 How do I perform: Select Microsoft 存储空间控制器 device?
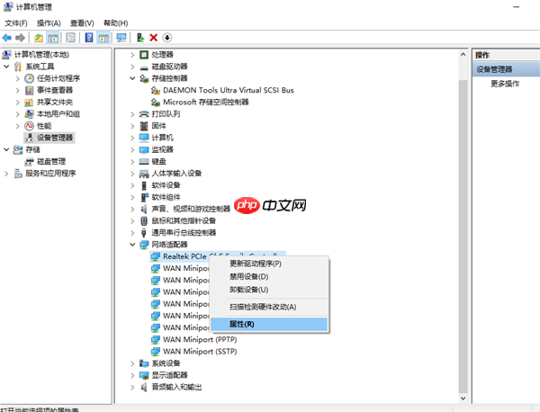(x=205, y=103)
